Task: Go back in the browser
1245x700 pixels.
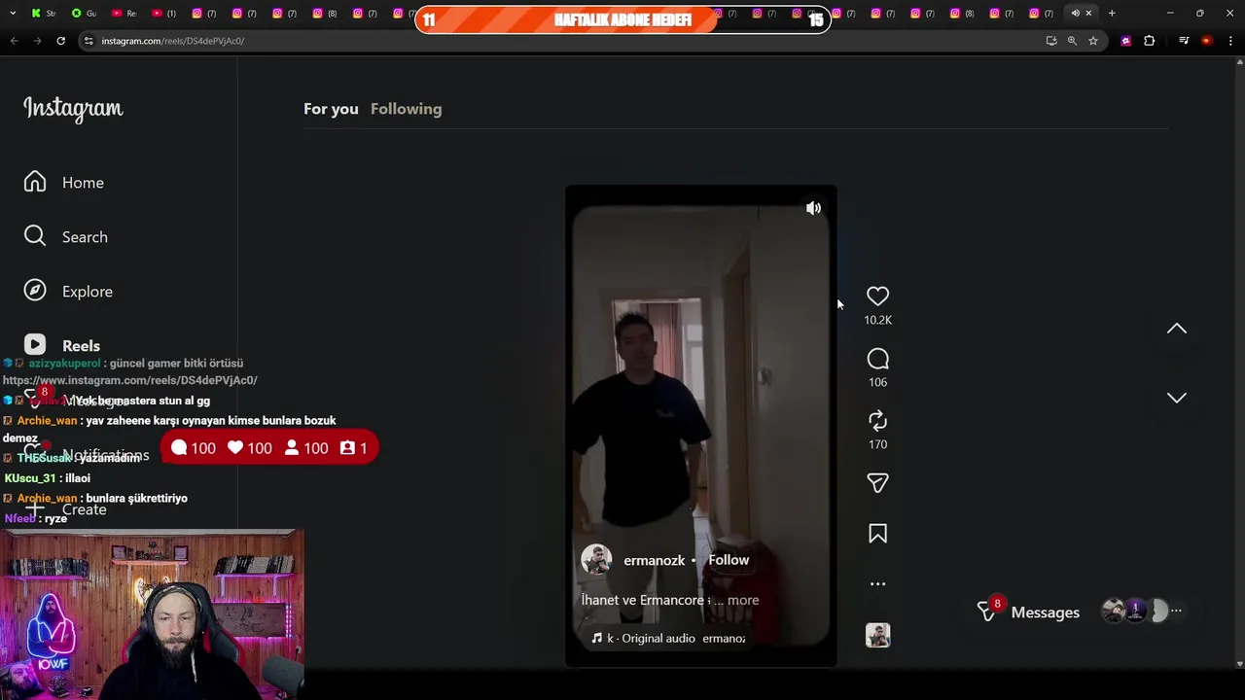Action: coord(14,41)
